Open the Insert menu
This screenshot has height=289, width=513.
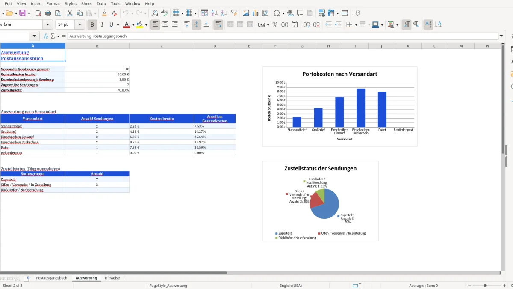pyautogui.click(x=36, y=3)
